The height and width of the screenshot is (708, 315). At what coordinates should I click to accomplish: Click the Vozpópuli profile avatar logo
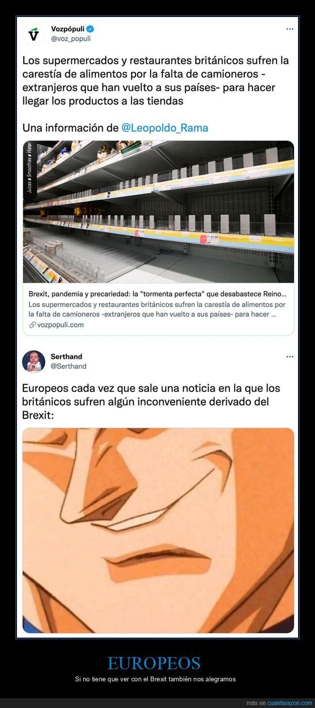pyautogui.click(x=34, y=34)
